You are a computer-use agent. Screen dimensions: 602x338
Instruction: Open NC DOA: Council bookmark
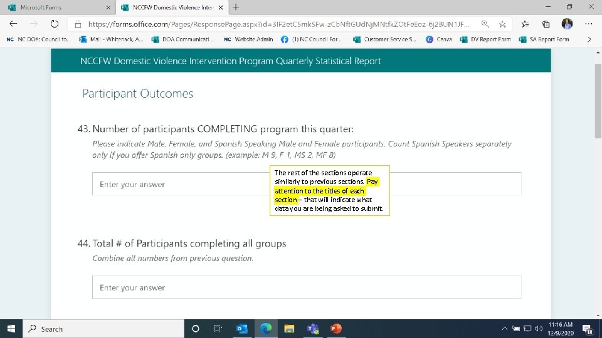pyautogui.click(x=39, y=39)
